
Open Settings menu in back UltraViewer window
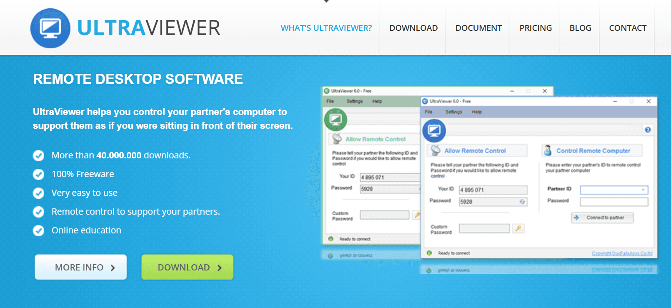coord(355,101)
